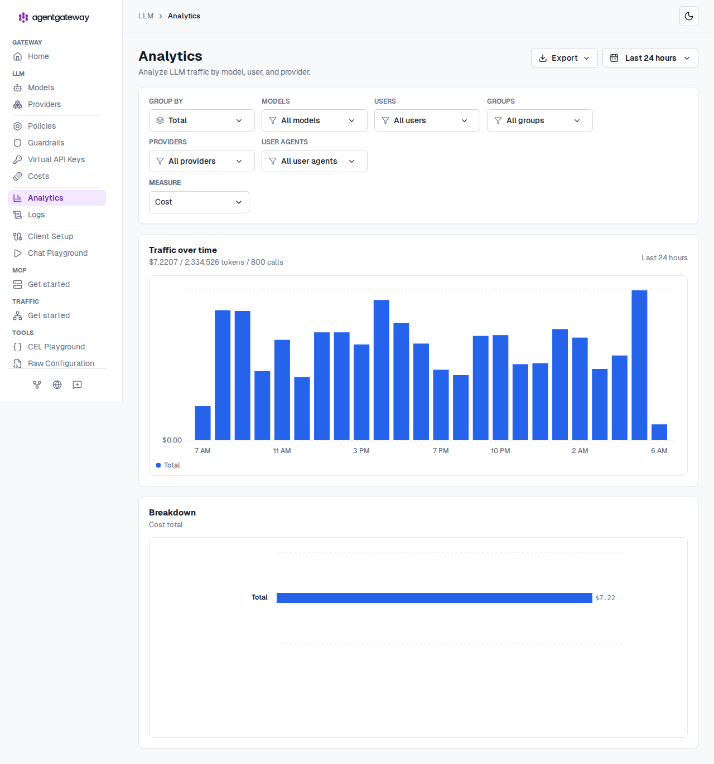Open Models page in sidebar
The width and height of the screenshot is (714, 764).
57,87
